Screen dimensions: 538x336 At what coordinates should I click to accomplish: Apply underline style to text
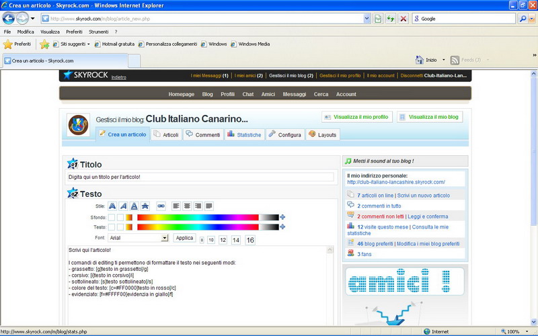click(x=134, y=206)
